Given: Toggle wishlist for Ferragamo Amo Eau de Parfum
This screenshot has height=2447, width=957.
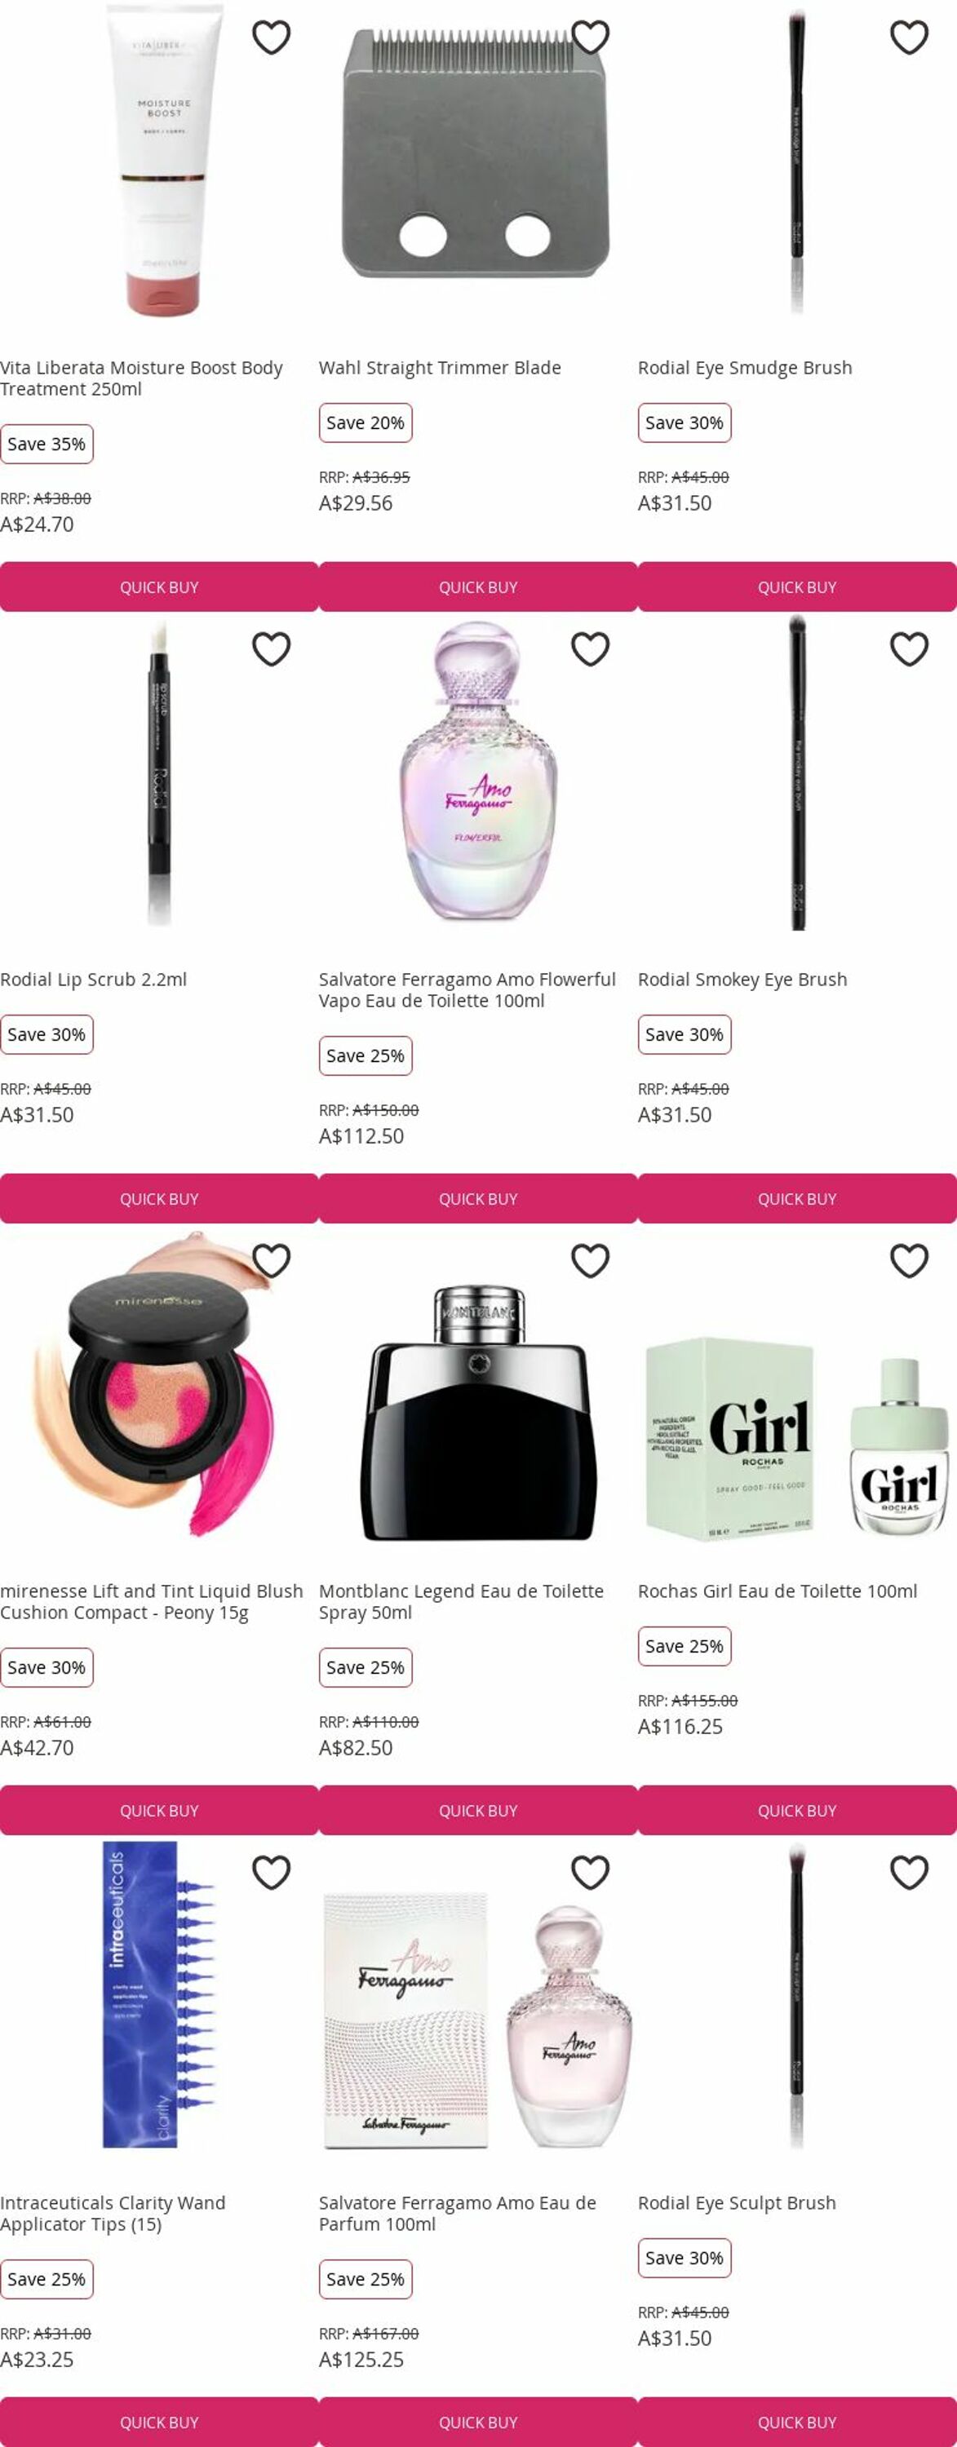Looking at the screenshot, I should click(590, 1874).
